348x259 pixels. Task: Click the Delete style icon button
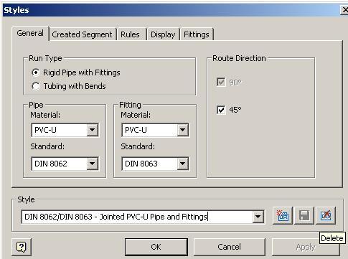pos(326,216)
